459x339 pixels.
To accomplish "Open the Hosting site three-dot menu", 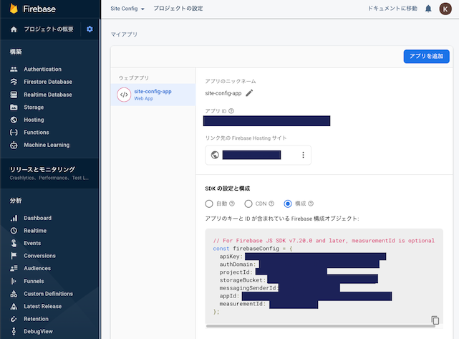I will [x=303, y=155].
